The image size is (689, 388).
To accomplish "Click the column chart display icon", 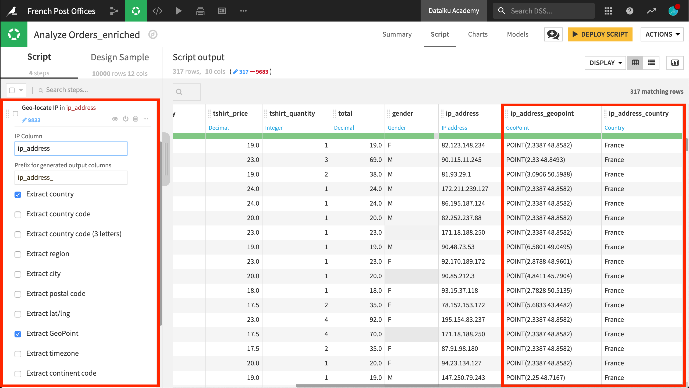I will point(674,62).
